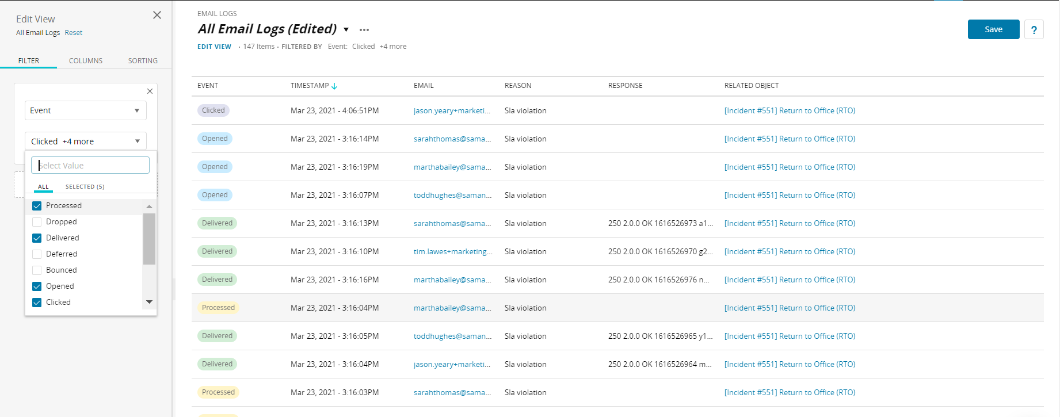Sort by the Email column header
The width and height of the screenshot is (1060, 417).
pos(424,86)
